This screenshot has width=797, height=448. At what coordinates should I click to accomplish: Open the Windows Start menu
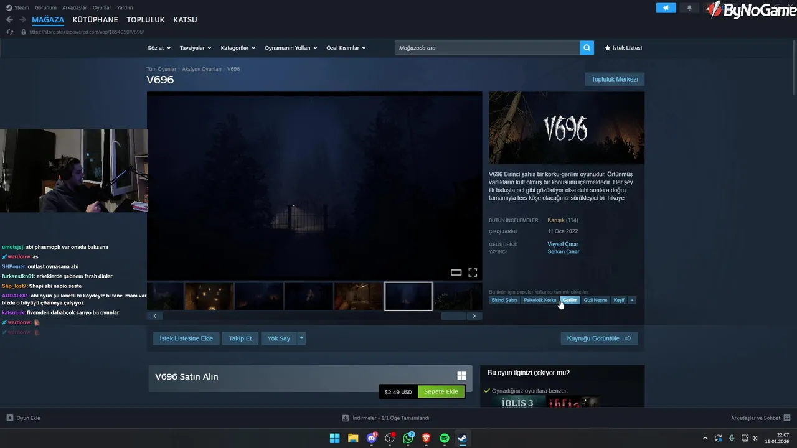coord(334,438)
